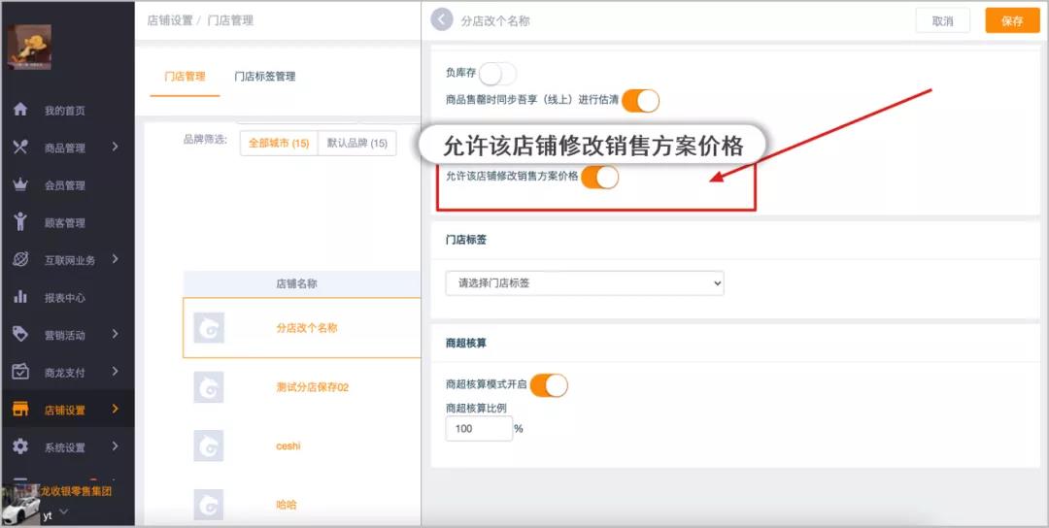Viewport: 1049px width, 528px height.
Task: Expand the 商龙支付 submenu chevron
Action: pos(115,371)
